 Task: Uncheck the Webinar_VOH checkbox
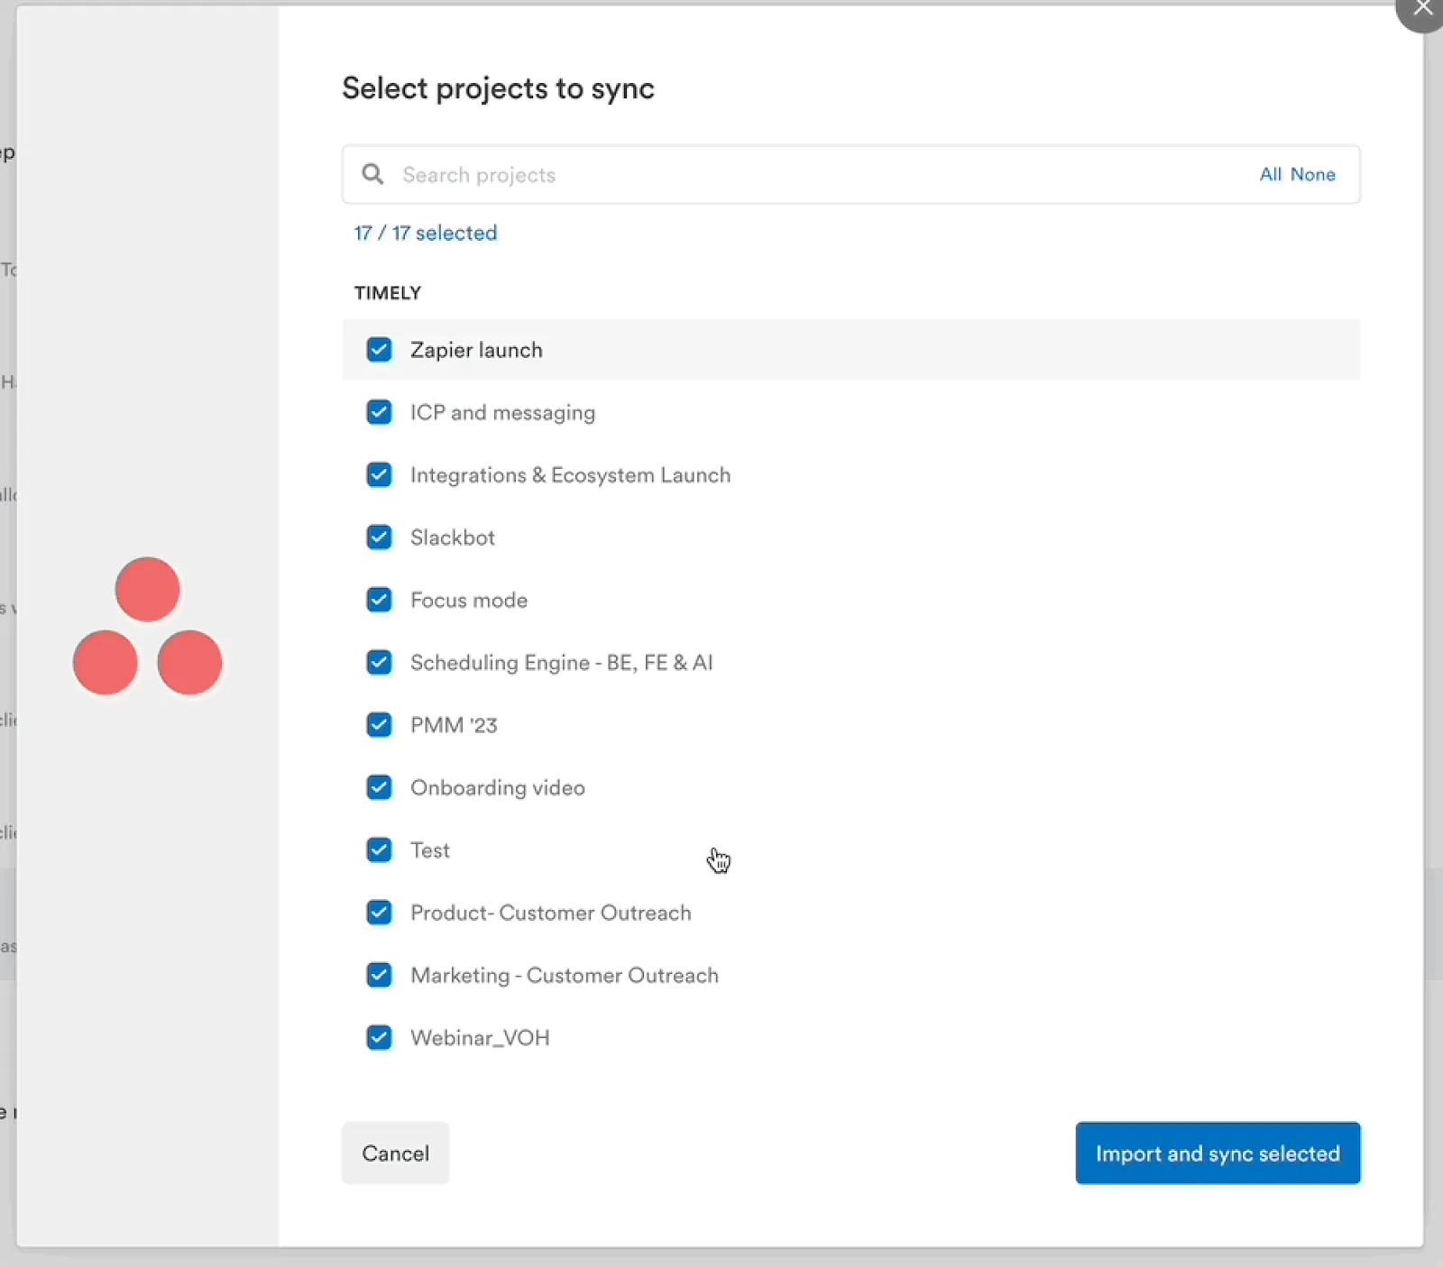(380, 1038)
